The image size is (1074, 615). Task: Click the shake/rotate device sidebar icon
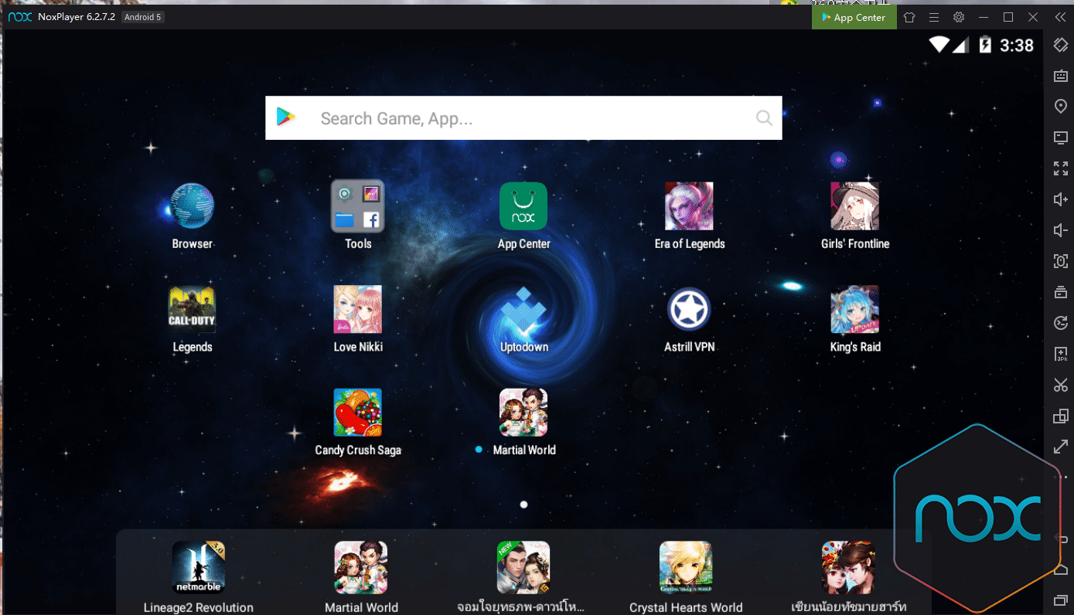coord(1061,45)
